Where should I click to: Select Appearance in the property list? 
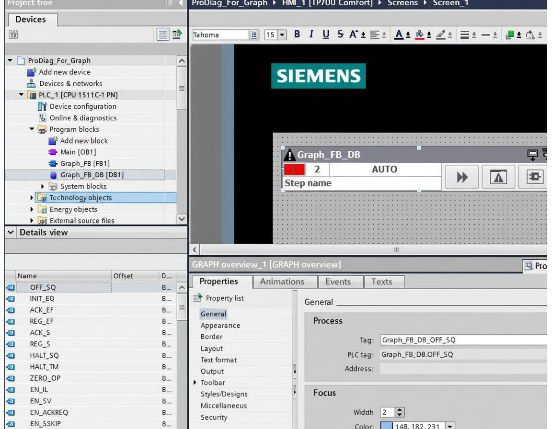(x=220, y=326)
